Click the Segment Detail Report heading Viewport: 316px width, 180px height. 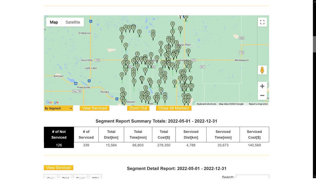pyautogui.click(x=176, y=168)
